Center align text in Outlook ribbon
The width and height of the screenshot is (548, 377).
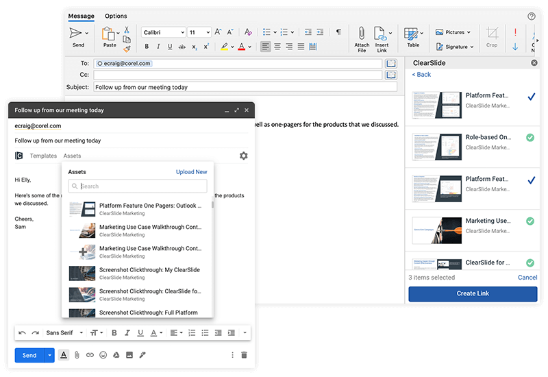point(277,47)
